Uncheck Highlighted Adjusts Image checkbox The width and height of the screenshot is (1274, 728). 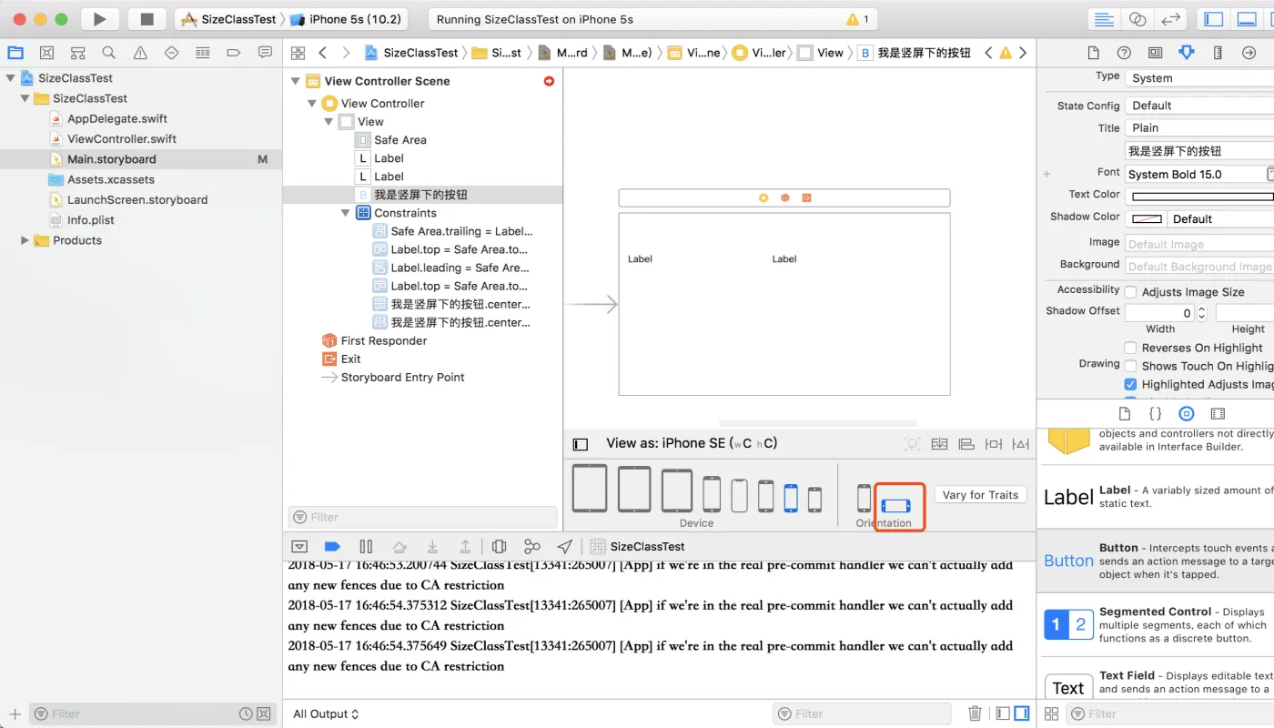[1130, 384]
